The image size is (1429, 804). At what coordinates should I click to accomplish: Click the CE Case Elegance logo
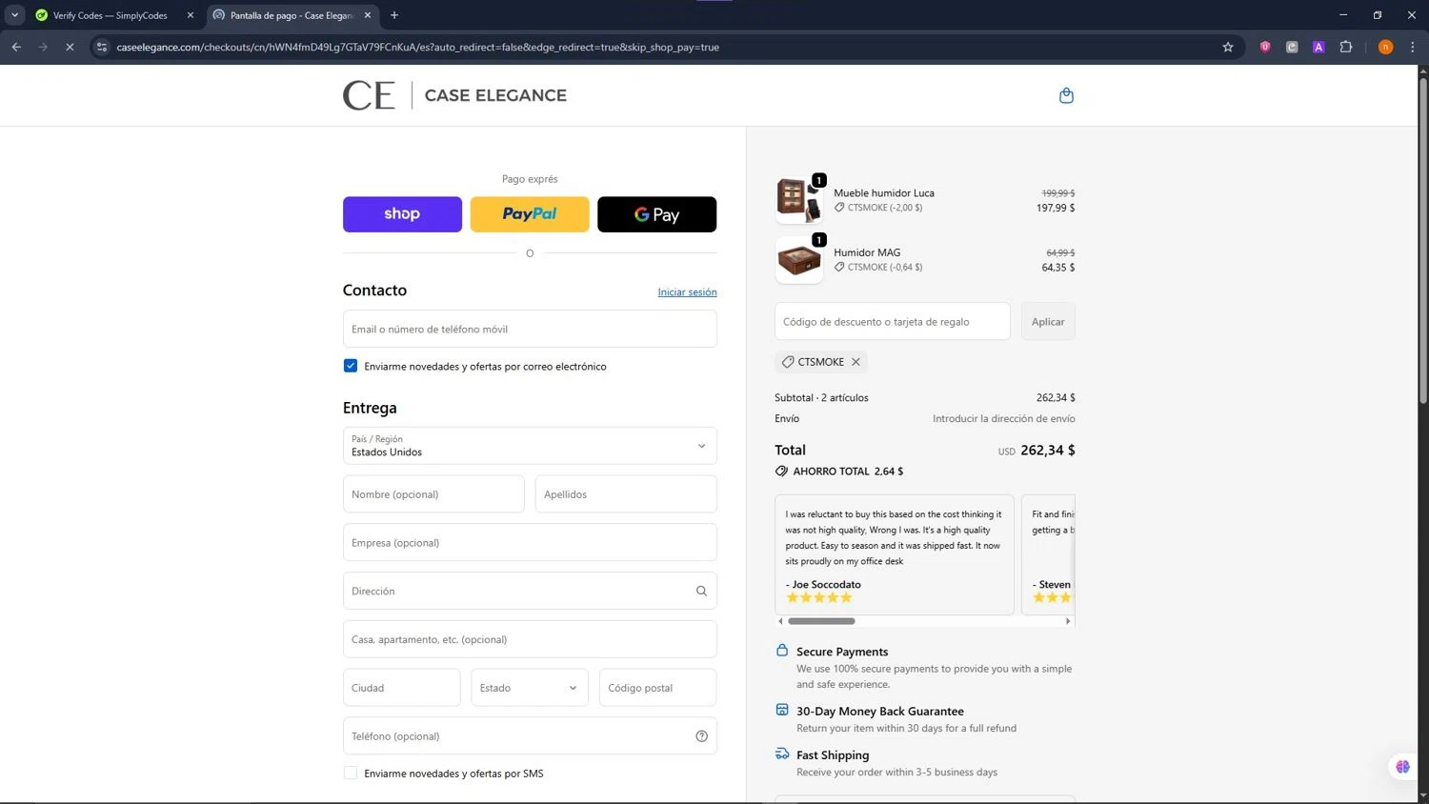click(454, 95)
